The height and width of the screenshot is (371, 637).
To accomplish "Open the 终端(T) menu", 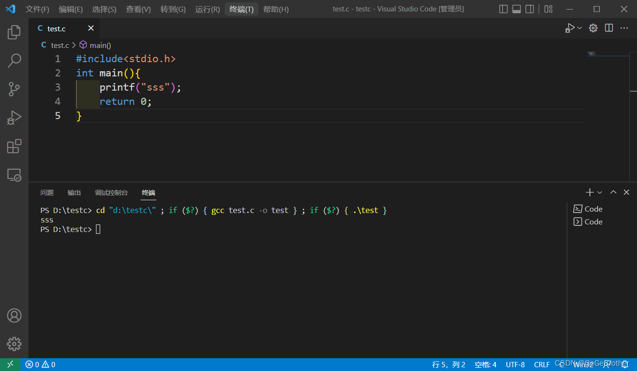I will pos(241,9).
